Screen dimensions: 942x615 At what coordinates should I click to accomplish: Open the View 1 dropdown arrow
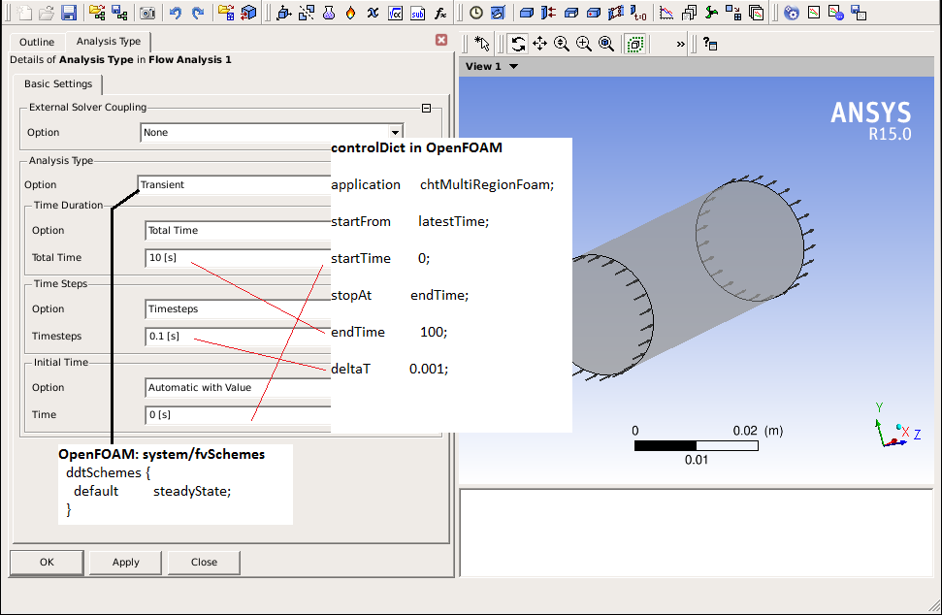click(x=513, y=66)
